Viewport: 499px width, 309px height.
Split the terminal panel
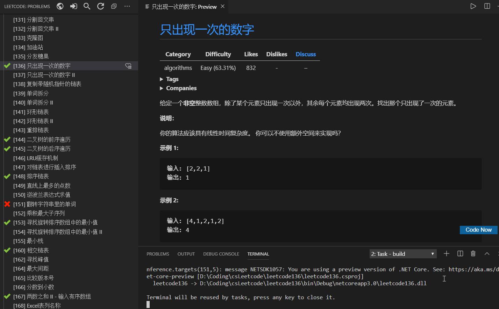(x=460, y=253)
